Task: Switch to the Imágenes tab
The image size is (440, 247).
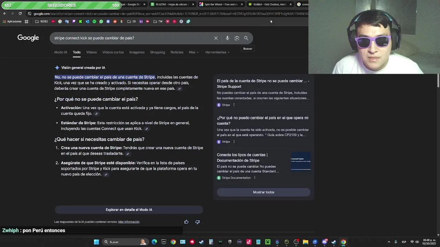Action: 137,52
